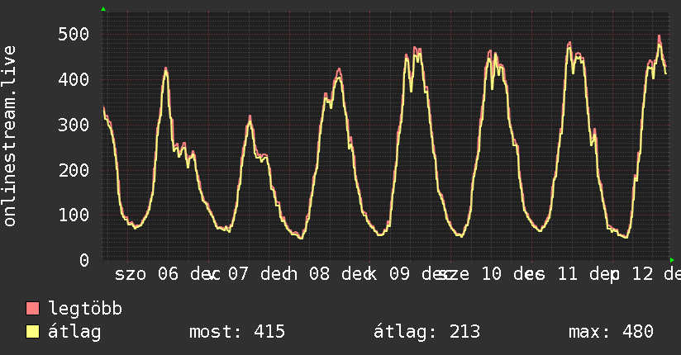Click the 'átlag: 213' statistic

coord(427,332)
